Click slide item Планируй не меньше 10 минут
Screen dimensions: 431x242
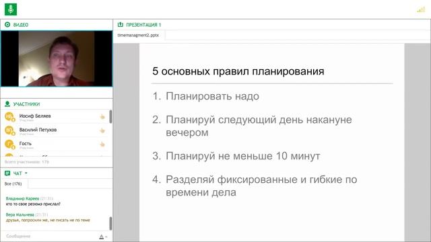[242, 156]
